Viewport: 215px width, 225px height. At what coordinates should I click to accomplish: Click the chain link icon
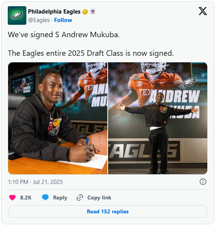[80, 198]
